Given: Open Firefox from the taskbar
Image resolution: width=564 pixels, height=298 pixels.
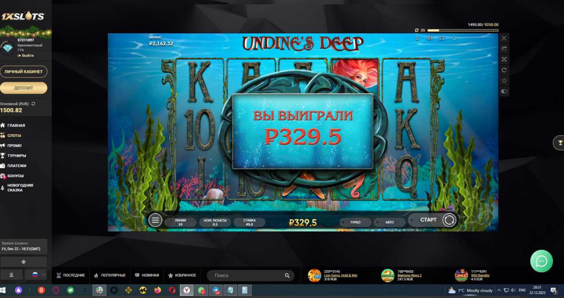Looking at the screenshot, I should click(x=158, y=290).
